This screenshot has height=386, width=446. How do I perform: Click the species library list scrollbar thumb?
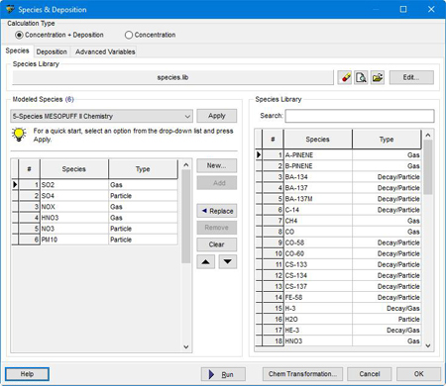point(428,167)
